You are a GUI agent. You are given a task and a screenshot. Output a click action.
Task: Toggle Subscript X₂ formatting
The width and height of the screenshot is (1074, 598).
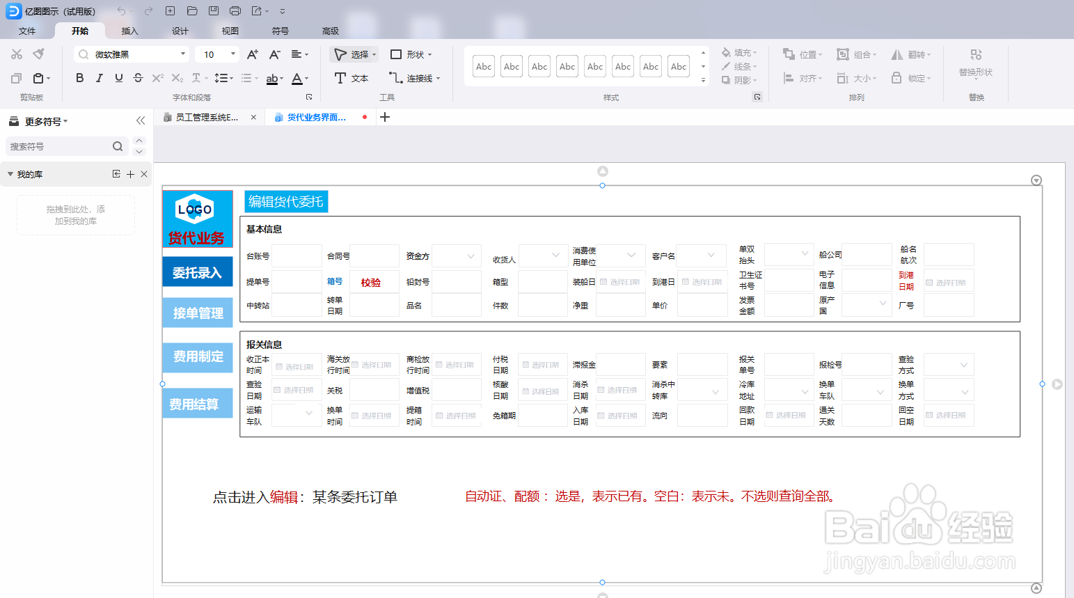click(x=177, y=78)
